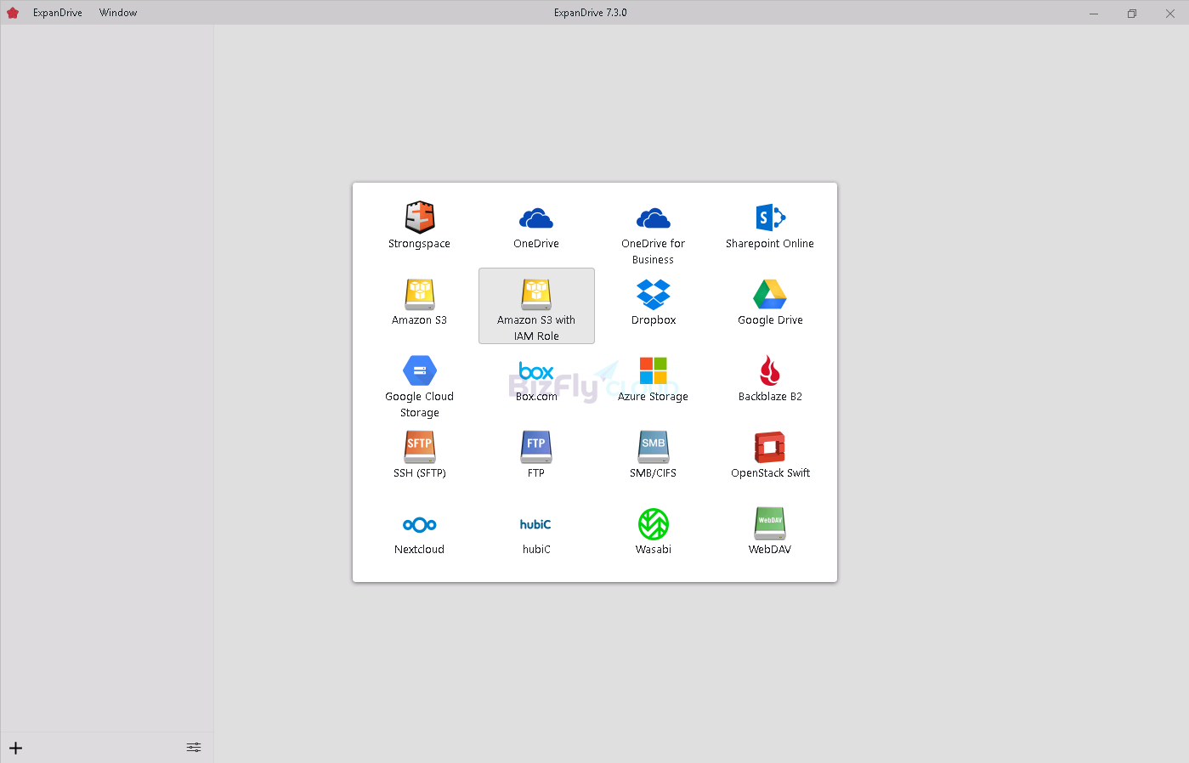Select the Backblaze B2 flame icon
Screen dimensions: 1189x763
click(x=770, y=370)
